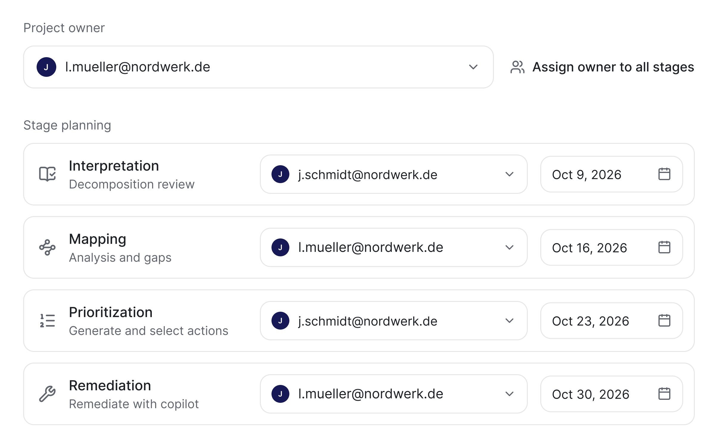The width and height of the screenshot is (718, 443).
Task: Open calendar icon for Oct 23, 2026
Action: (x=664, y=321)
